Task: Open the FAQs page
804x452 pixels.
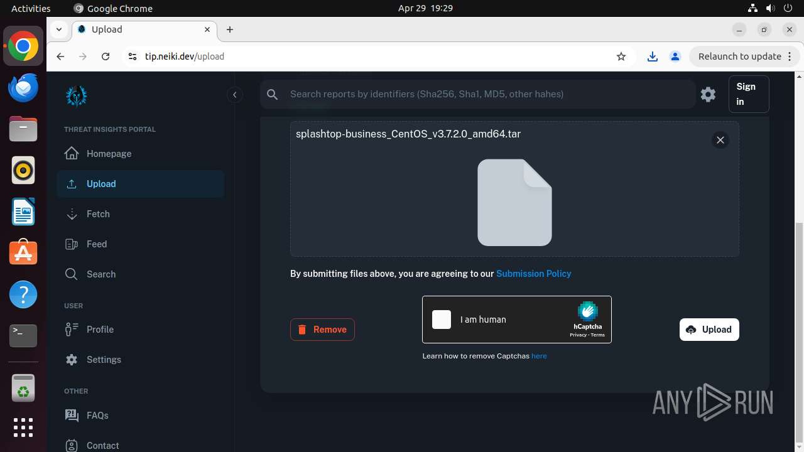Action: tap(140, 416)
